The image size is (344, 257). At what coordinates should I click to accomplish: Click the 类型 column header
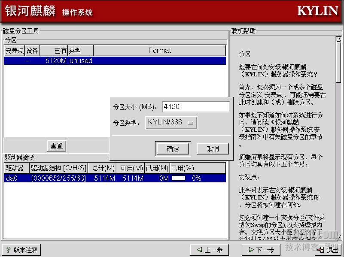click(80, 51)
